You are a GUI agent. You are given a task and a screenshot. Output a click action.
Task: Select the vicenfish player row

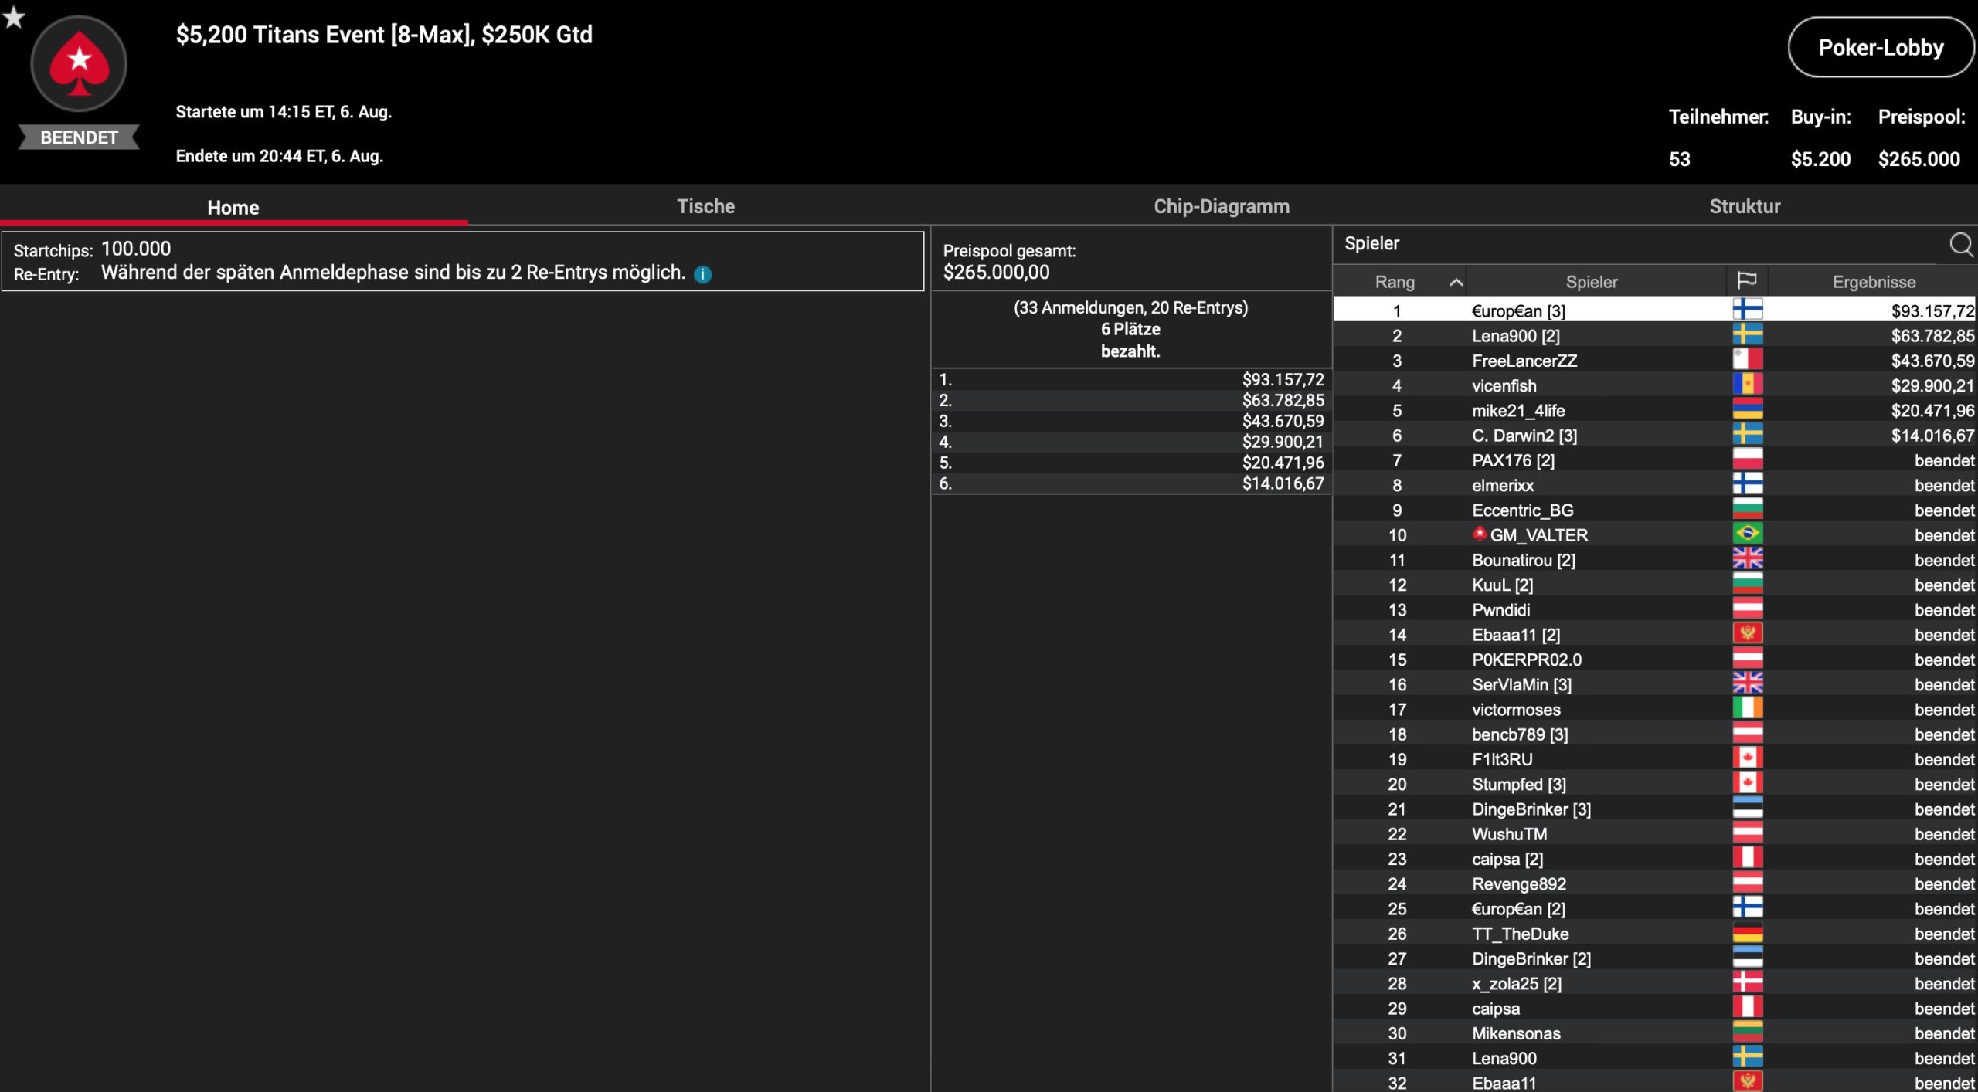pos(1504,385)
